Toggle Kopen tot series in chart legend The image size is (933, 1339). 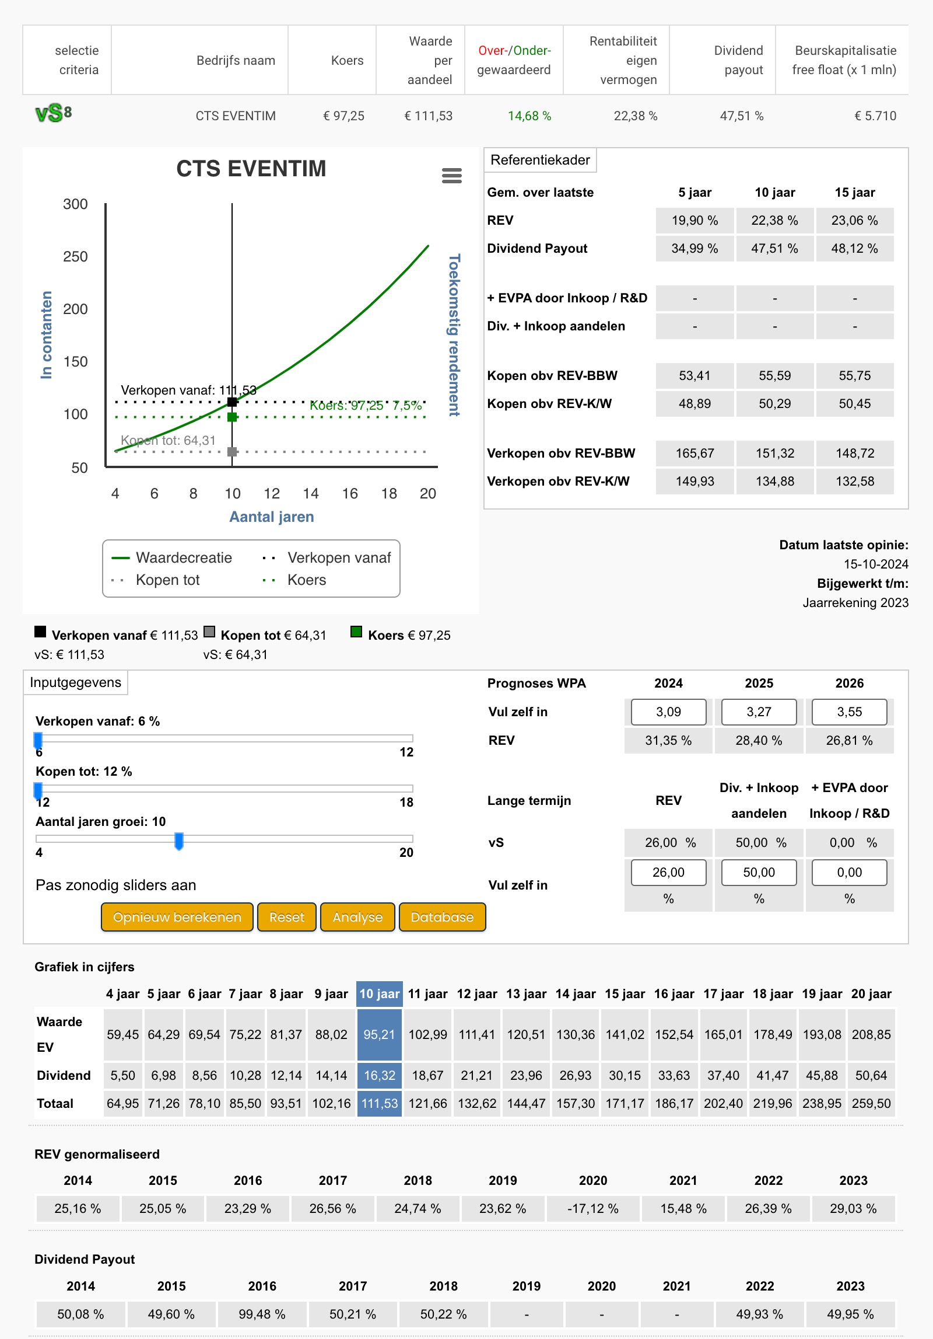[x=156, y=580]
